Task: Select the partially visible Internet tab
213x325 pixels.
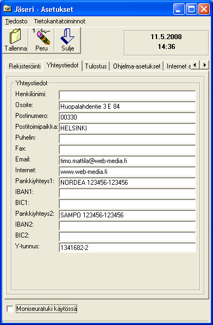Action: pyautogui.click(x=178, y=66)
